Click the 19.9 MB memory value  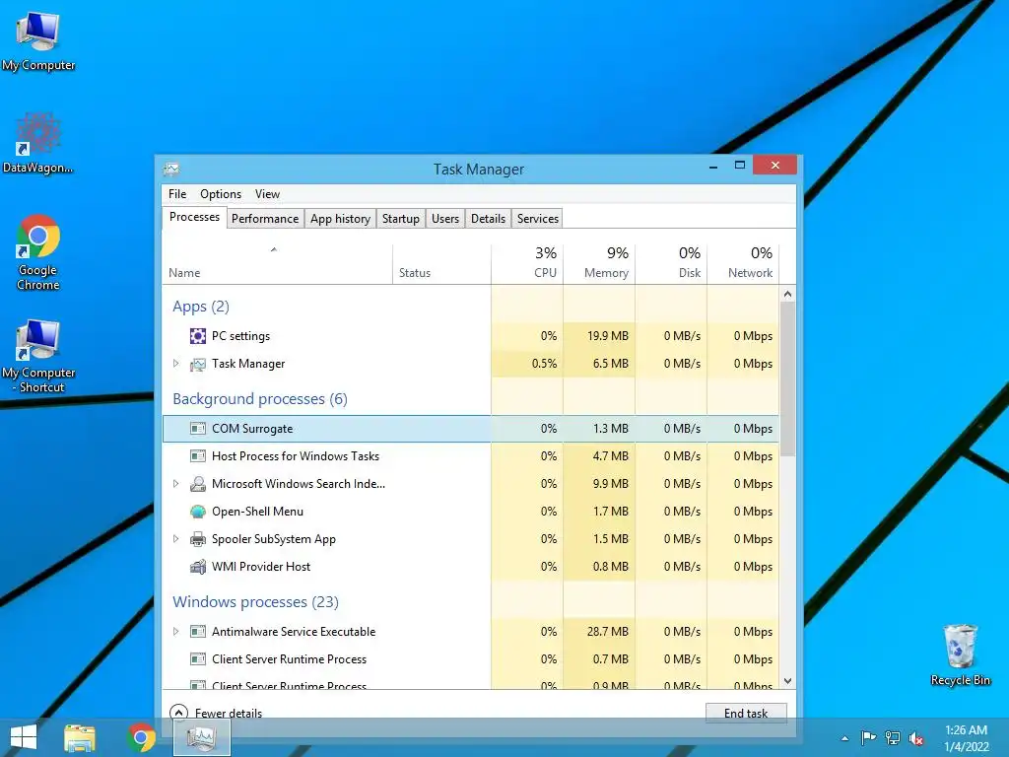point(607,336)
